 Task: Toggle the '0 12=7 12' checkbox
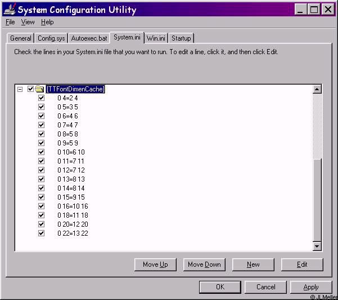click(x=41, y=170)
